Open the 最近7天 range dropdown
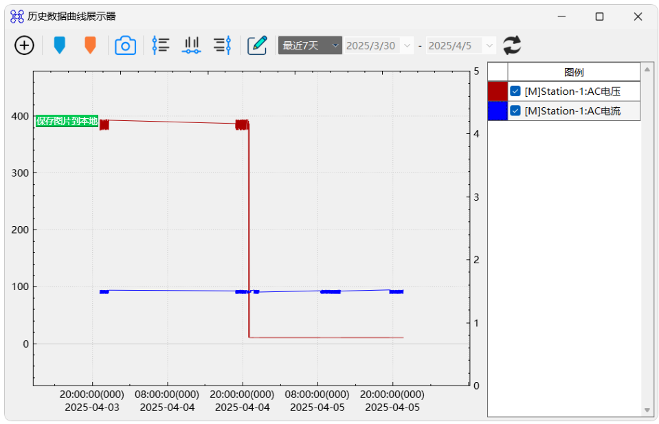 (x=310, y=45)
